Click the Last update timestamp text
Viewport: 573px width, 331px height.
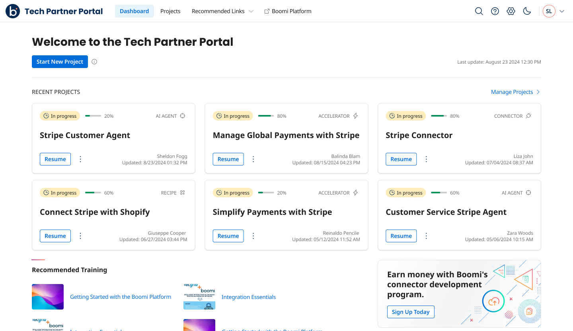pyautogui.click(x=499, y=62)
